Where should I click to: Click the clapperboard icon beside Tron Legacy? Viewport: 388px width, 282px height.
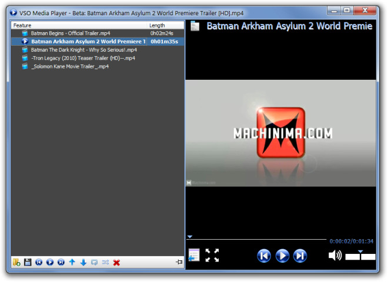(25, 58)
